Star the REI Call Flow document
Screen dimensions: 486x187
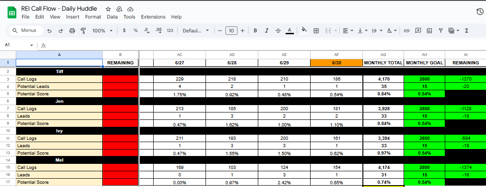(108, 9)
